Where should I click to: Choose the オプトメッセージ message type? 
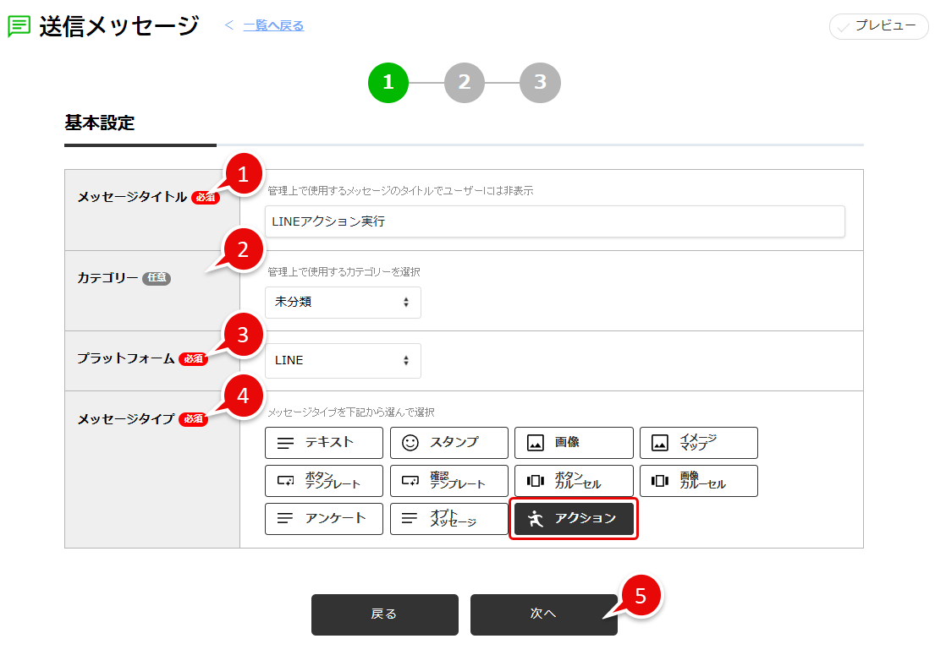point(449,518)
